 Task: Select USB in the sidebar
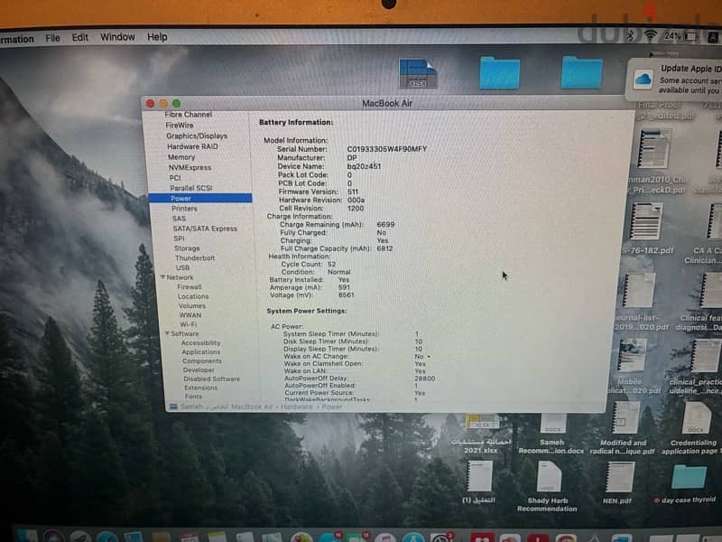click(182, 267)
